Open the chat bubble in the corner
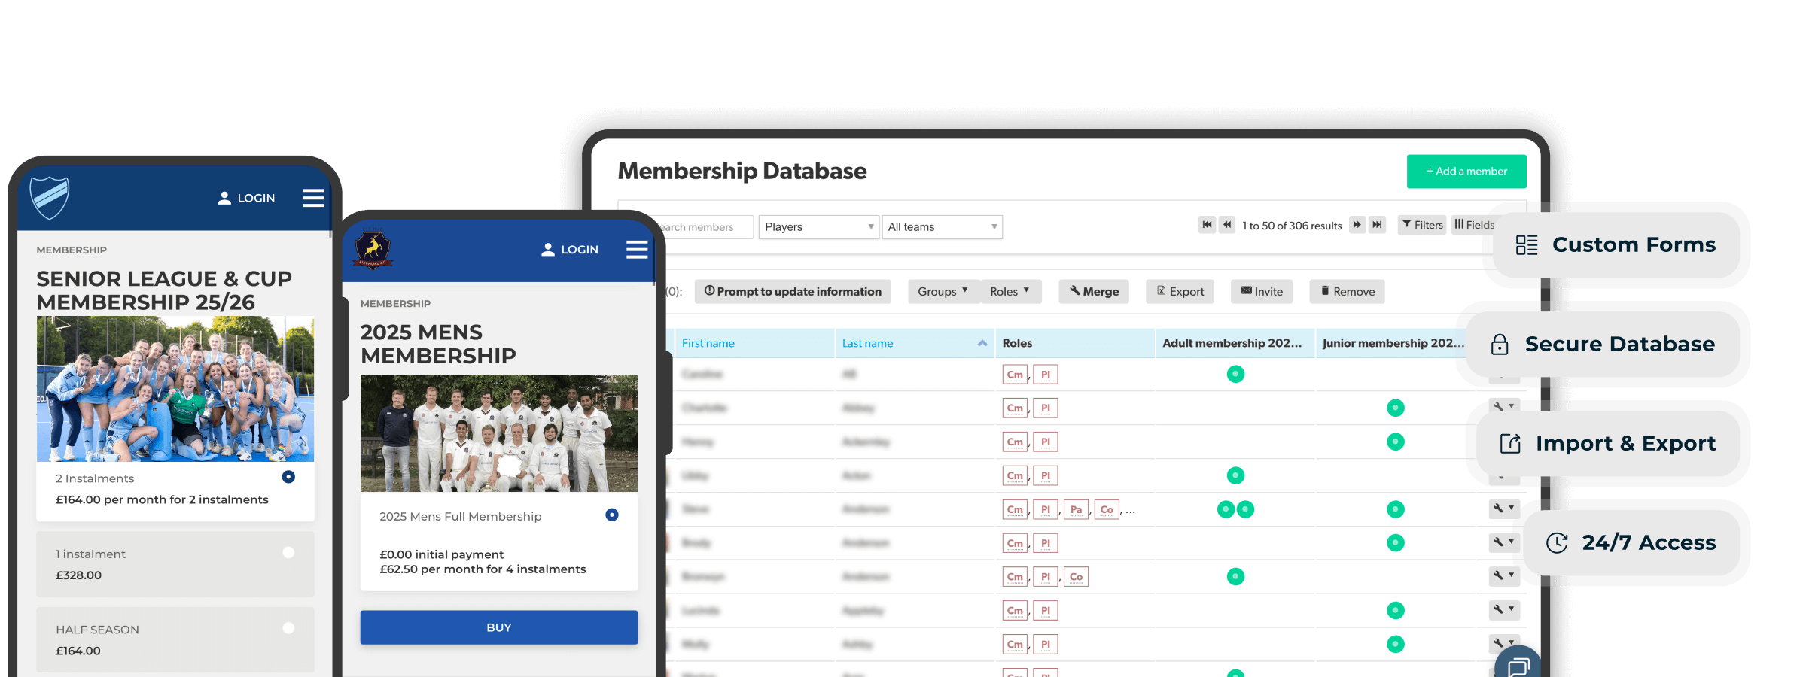The image size is (1806, 677). pos(1520,665)
